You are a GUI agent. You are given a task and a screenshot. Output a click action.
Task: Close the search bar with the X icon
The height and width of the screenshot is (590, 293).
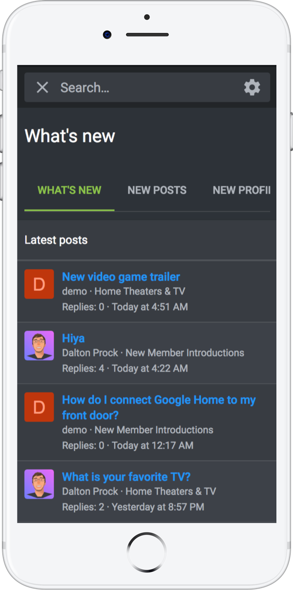pyautogui.click(x=42, y=87)
